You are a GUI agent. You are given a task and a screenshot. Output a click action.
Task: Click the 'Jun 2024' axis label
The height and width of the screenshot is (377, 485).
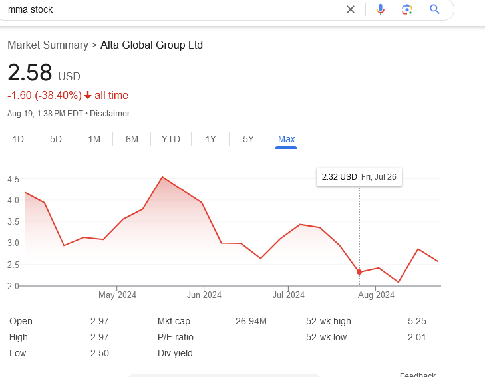tap(204, 295)
